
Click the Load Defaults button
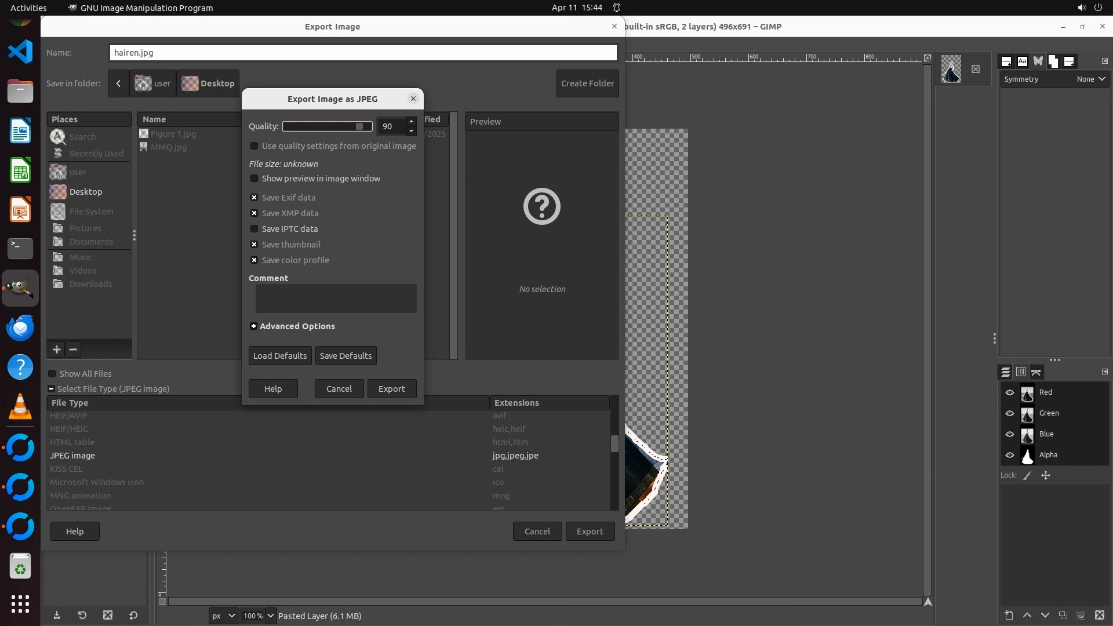point(280,356)
